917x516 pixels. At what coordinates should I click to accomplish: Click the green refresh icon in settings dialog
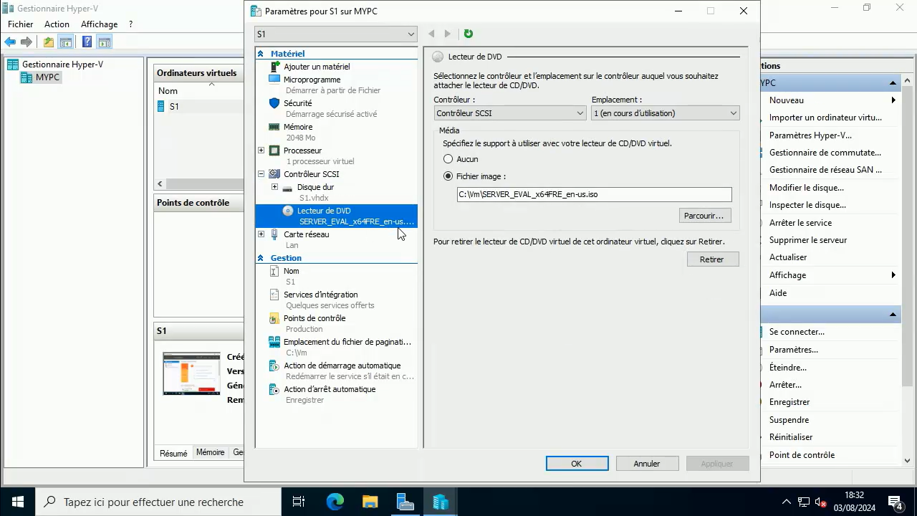point(468,33)
